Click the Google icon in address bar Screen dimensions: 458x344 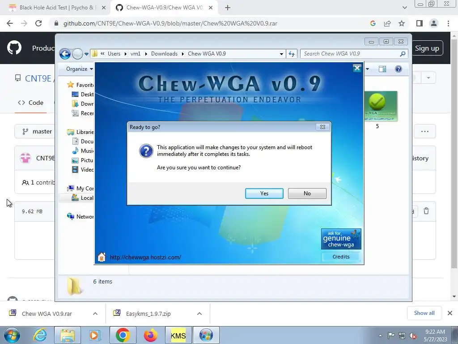373,23
